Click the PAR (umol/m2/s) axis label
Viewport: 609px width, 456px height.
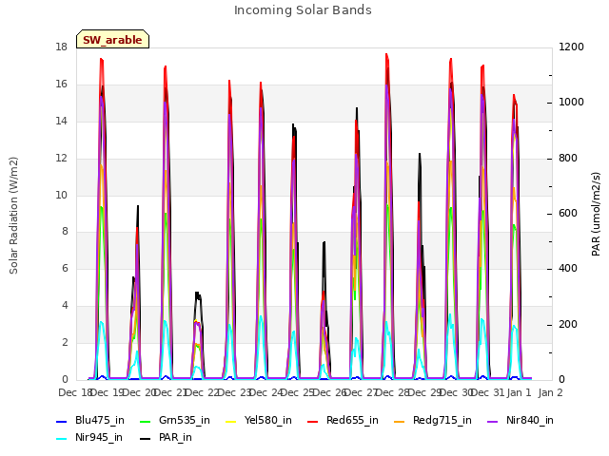[x=596, y=214]
